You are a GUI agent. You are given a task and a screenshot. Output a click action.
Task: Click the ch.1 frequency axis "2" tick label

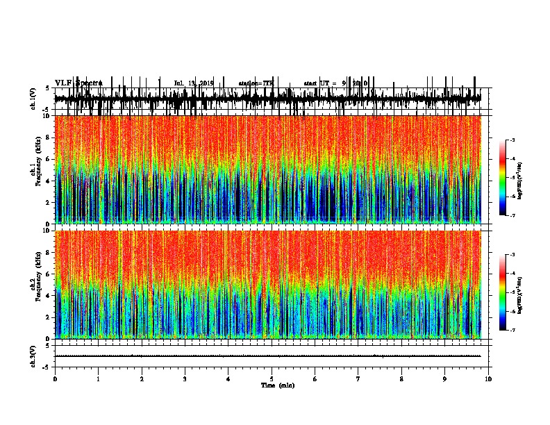pos(49,202)
